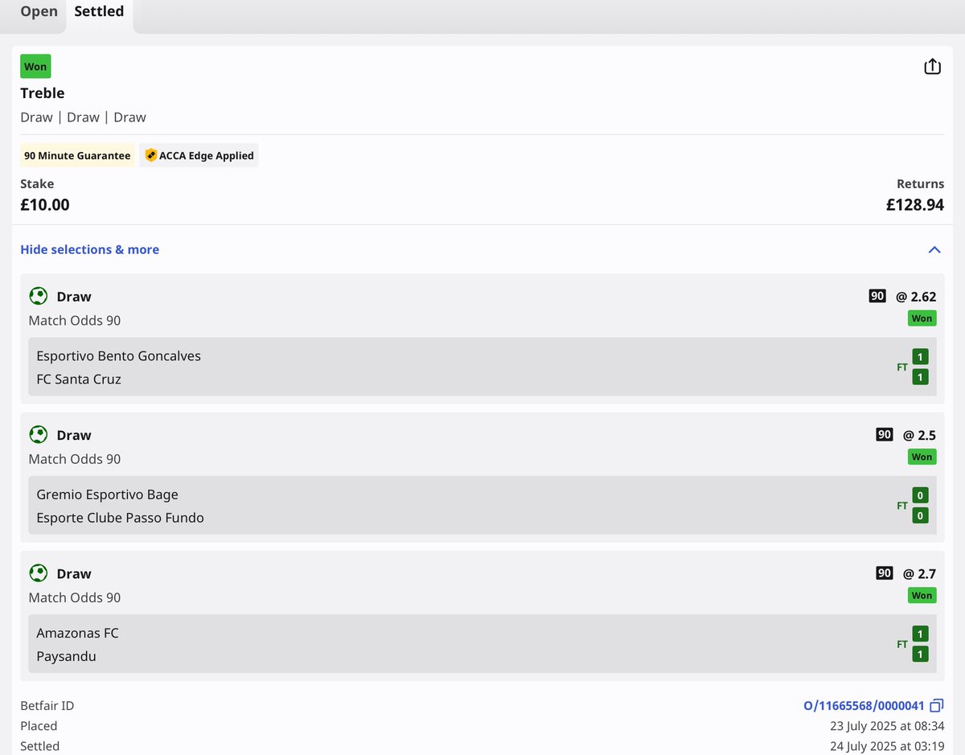
Task: Select the FC Santa Cruz team name
Action: (x=79, y=379)
